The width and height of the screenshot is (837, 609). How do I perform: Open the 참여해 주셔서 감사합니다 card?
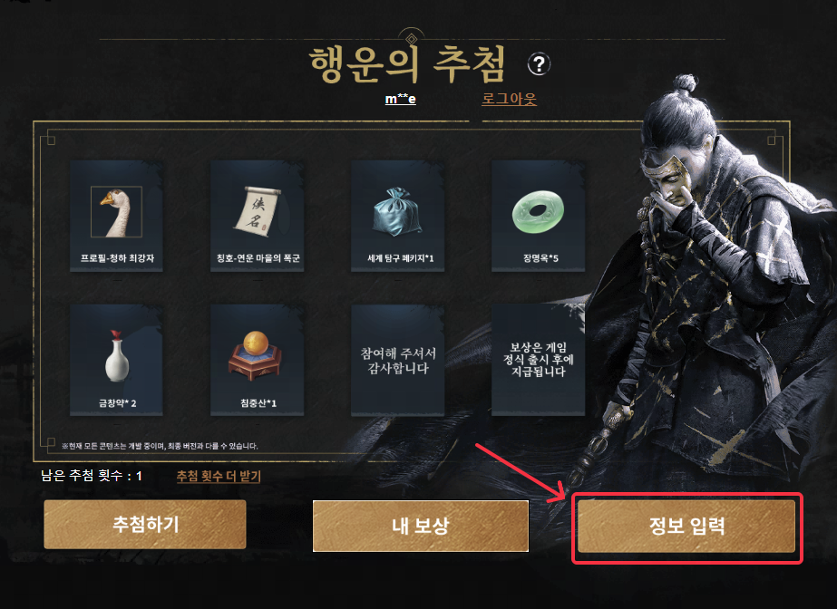click(x=398, y=360)
